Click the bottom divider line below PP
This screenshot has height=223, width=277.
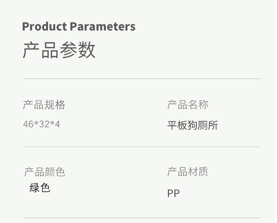142,218
